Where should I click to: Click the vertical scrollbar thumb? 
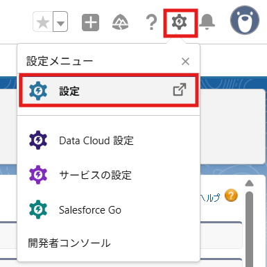point(249,229)
